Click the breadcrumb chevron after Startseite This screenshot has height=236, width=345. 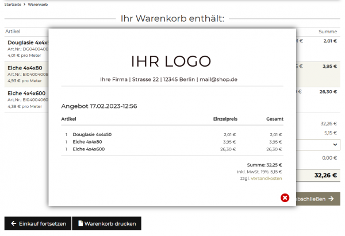tap(25, 5)
